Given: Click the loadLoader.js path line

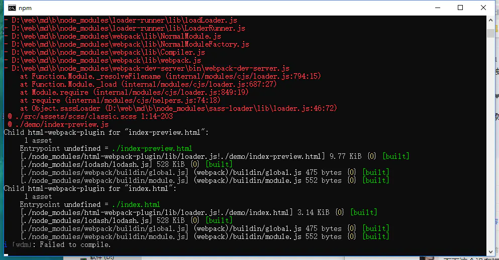Looking at the screenshot, I should pyautogui.click(x=121, y=21).
